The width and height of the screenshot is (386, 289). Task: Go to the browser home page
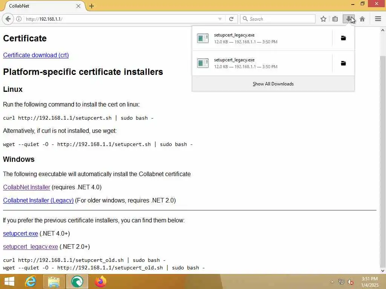click(362, 19)
